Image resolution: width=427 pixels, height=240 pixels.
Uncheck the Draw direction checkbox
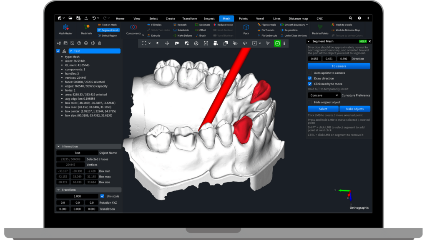point(309,78)
